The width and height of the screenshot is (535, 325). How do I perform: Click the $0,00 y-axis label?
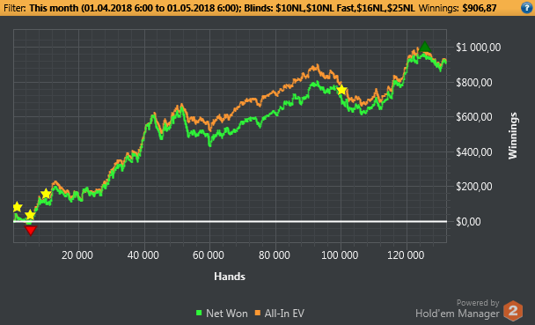pos(468,222)
